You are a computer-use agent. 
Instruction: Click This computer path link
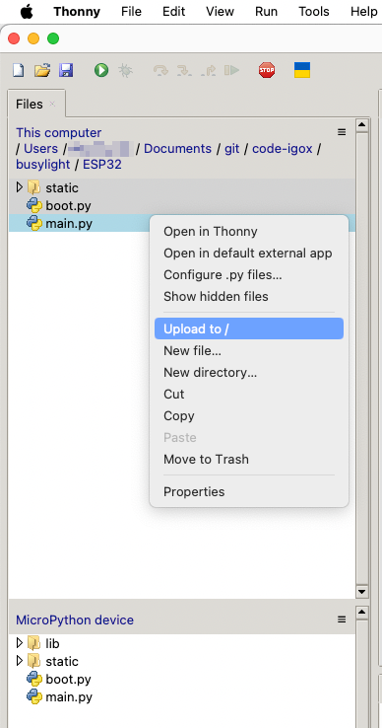click(x=58, y=133)
